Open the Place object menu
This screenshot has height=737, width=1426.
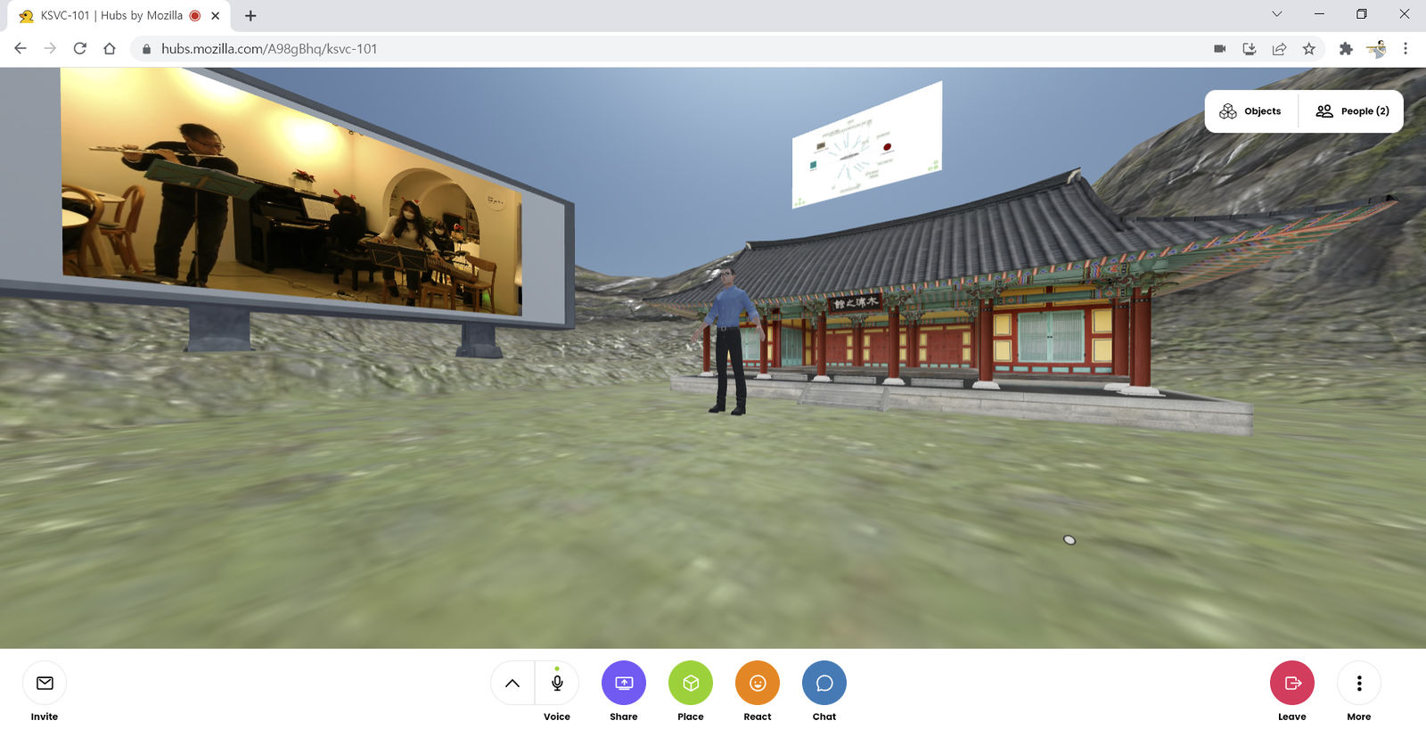[691, 683]
